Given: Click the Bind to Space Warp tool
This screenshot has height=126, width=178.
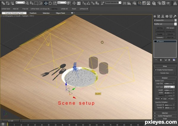Looking at the screenshot, I should coord(12,3).
